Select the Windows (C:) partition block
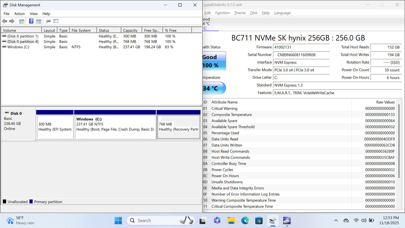This screenshot has height=228, width=405. (115, 127)
